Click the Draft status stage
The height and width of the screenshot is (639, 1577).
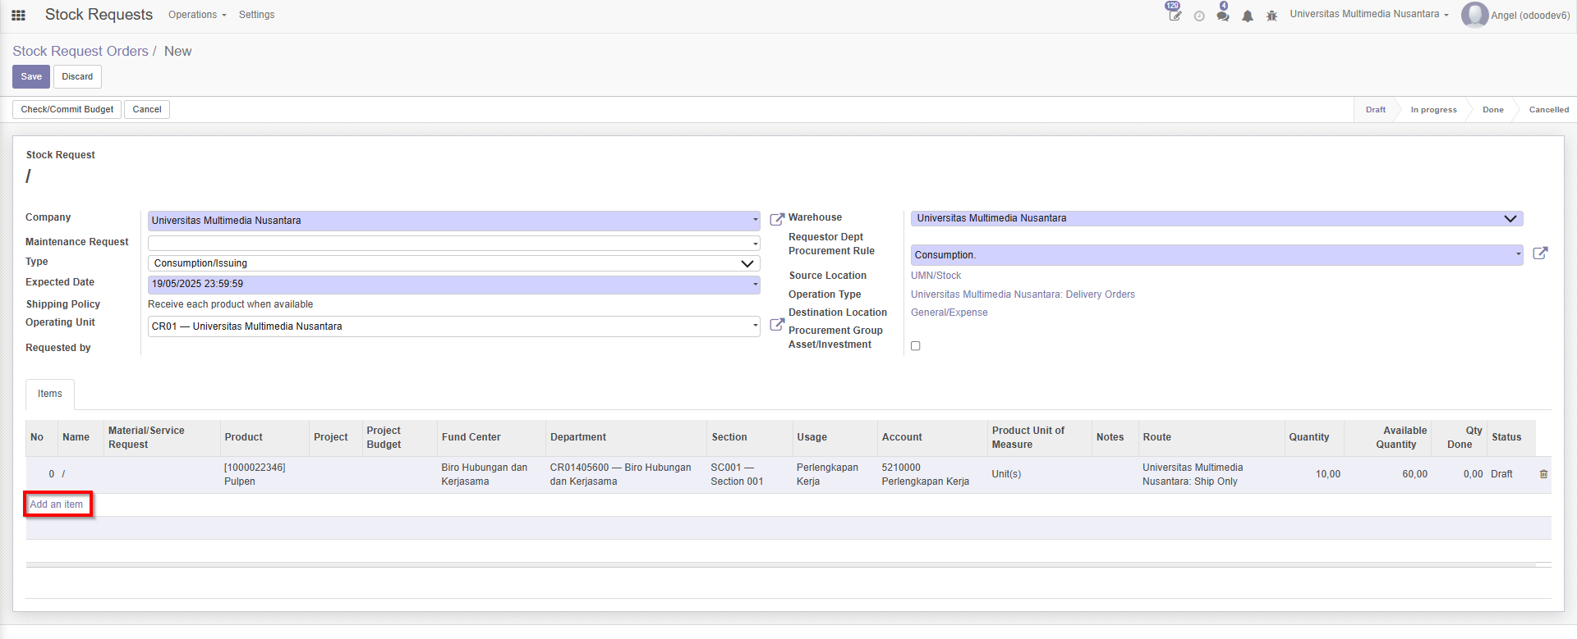1375,110
